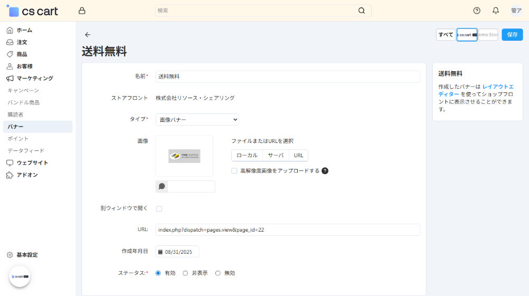
Task: Open notifications bell icon
Action: (496, 11)
